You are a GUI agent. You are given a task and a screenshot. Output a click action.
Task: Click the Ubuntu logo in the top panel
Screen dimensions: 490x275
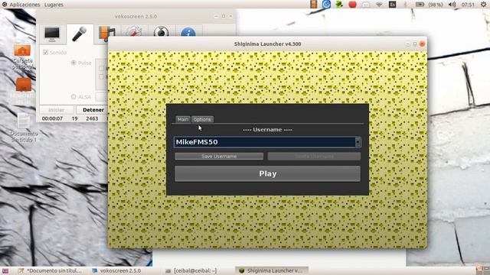point(4,5)
